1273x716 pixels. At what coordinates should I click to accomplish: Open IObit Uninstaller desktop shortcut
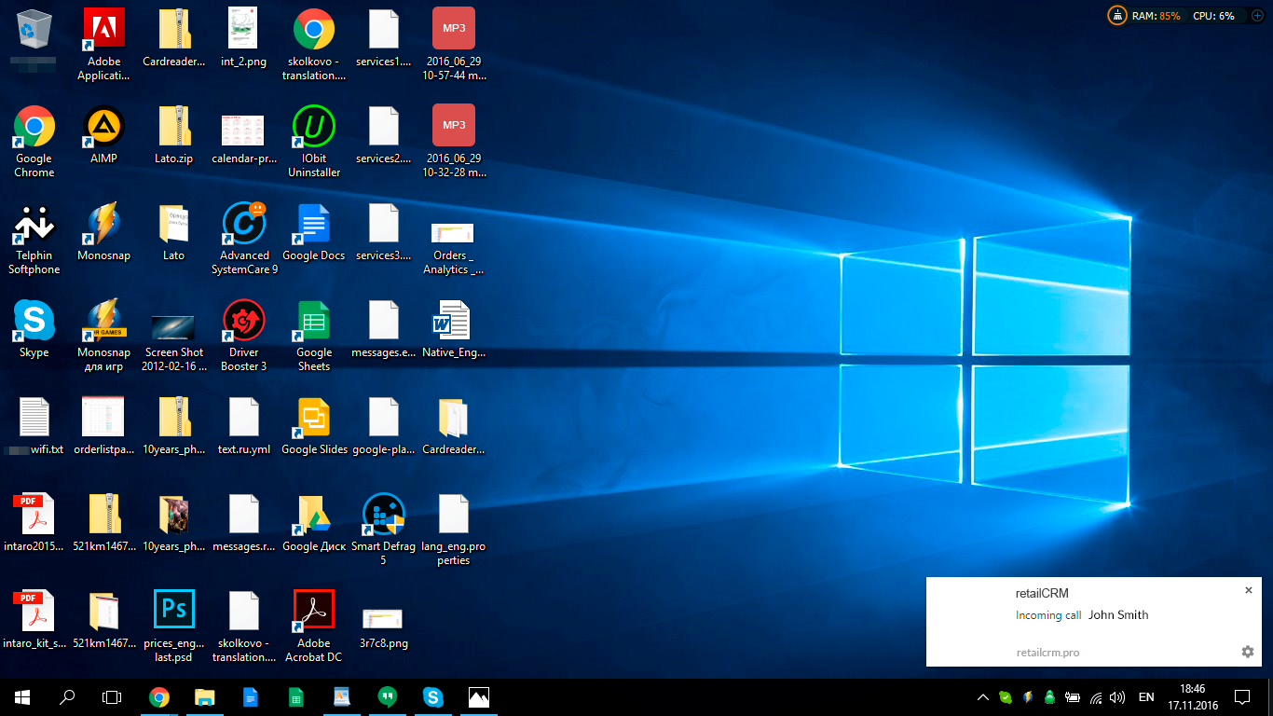click(314, 142)
